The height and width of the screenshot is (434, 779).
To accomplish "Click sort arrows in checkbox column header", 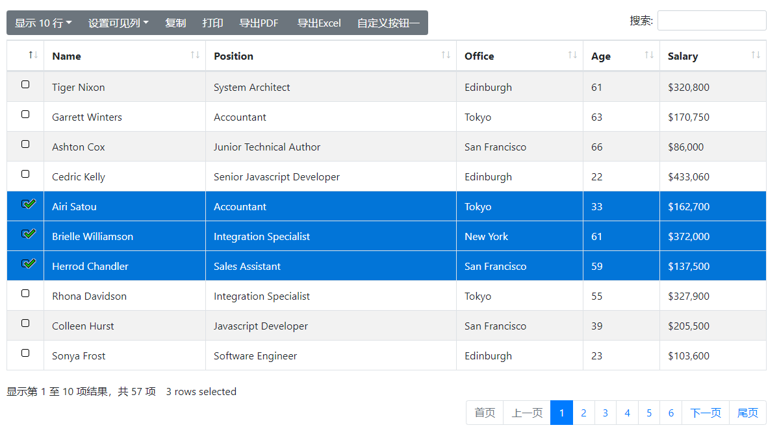I will pos(33,55).
